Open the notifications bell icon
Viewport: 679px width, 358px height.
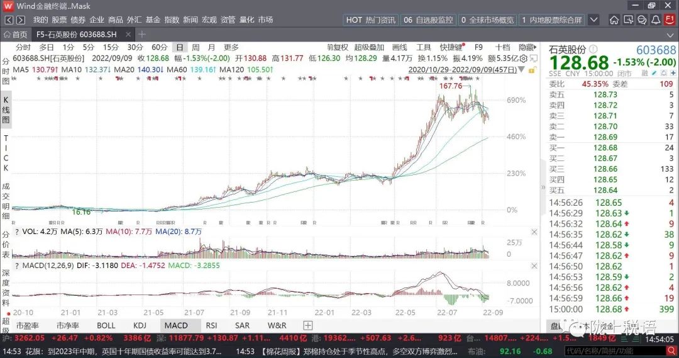(656, 20)
